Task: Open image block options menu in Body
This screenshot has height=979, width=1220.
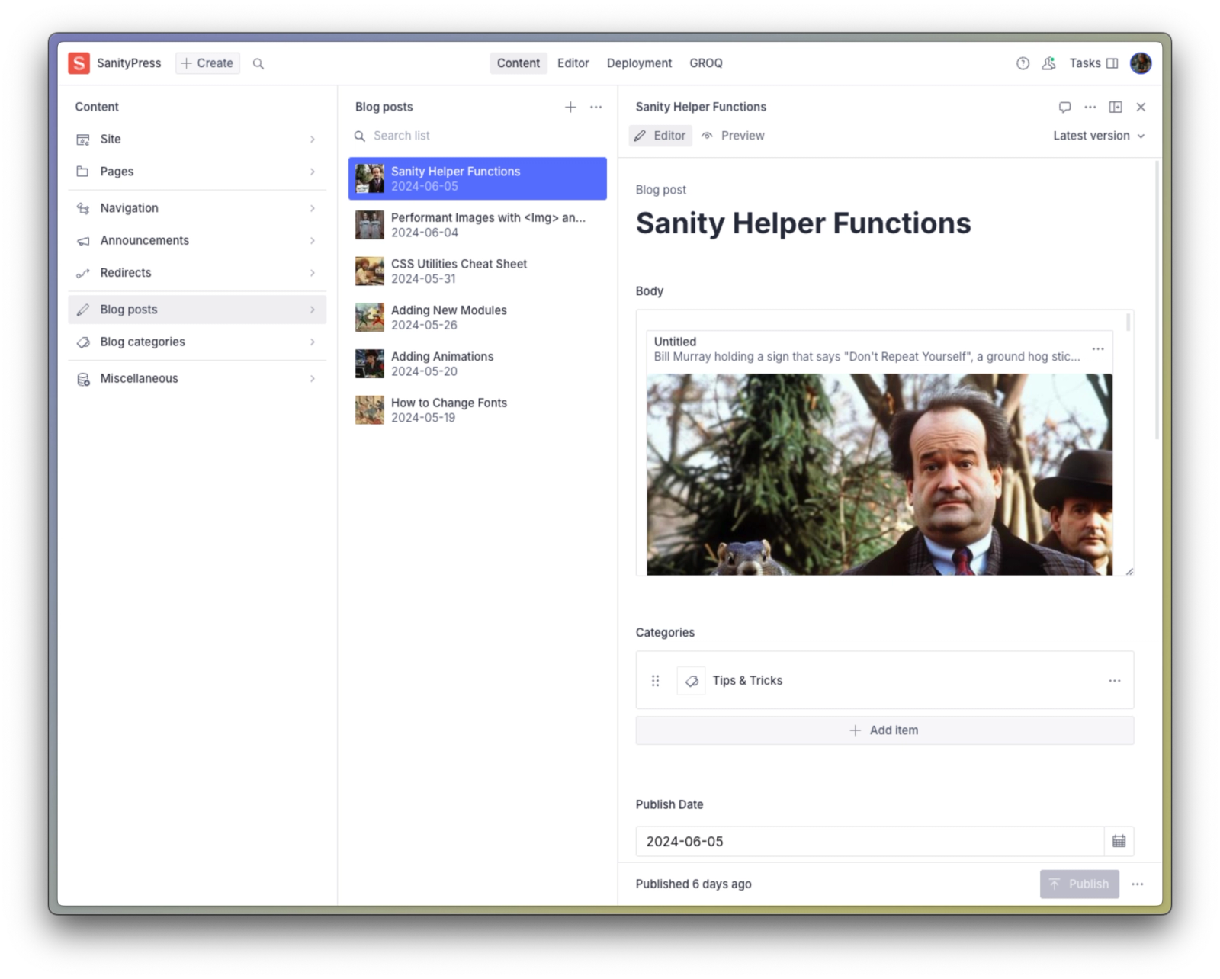Action: [x=1097, y=349]
